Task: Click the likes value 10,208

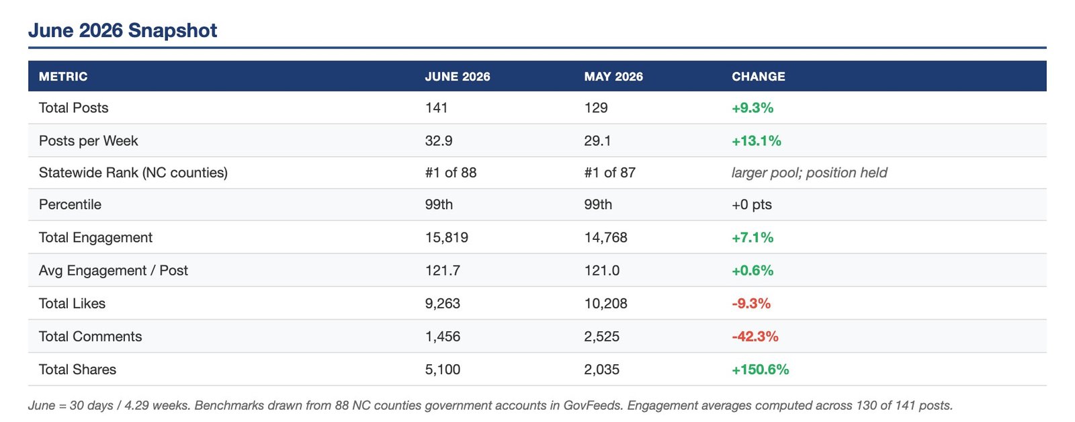Action: point(605,303)
